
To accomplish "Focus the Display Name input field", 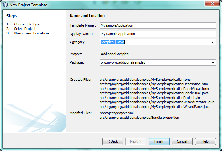I will 157,34.
